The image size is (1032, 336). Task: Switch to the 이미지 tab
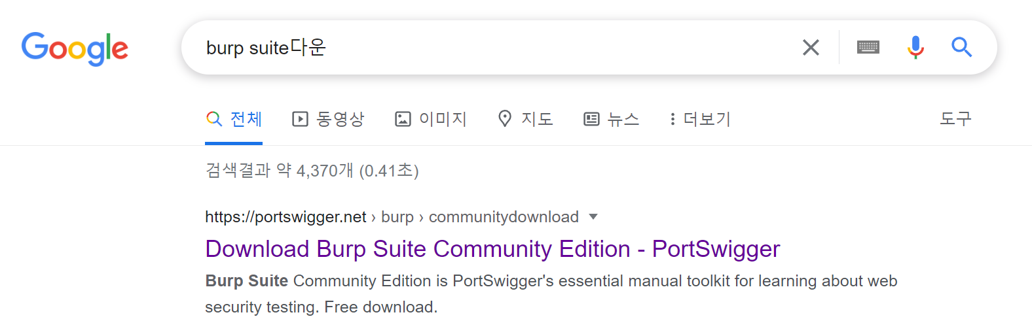point(431,119)
